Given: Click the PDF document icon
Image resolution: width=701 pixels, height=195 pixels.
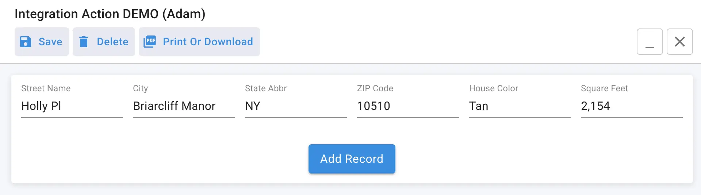Looking at the screenshot, I should coord(150,42).
